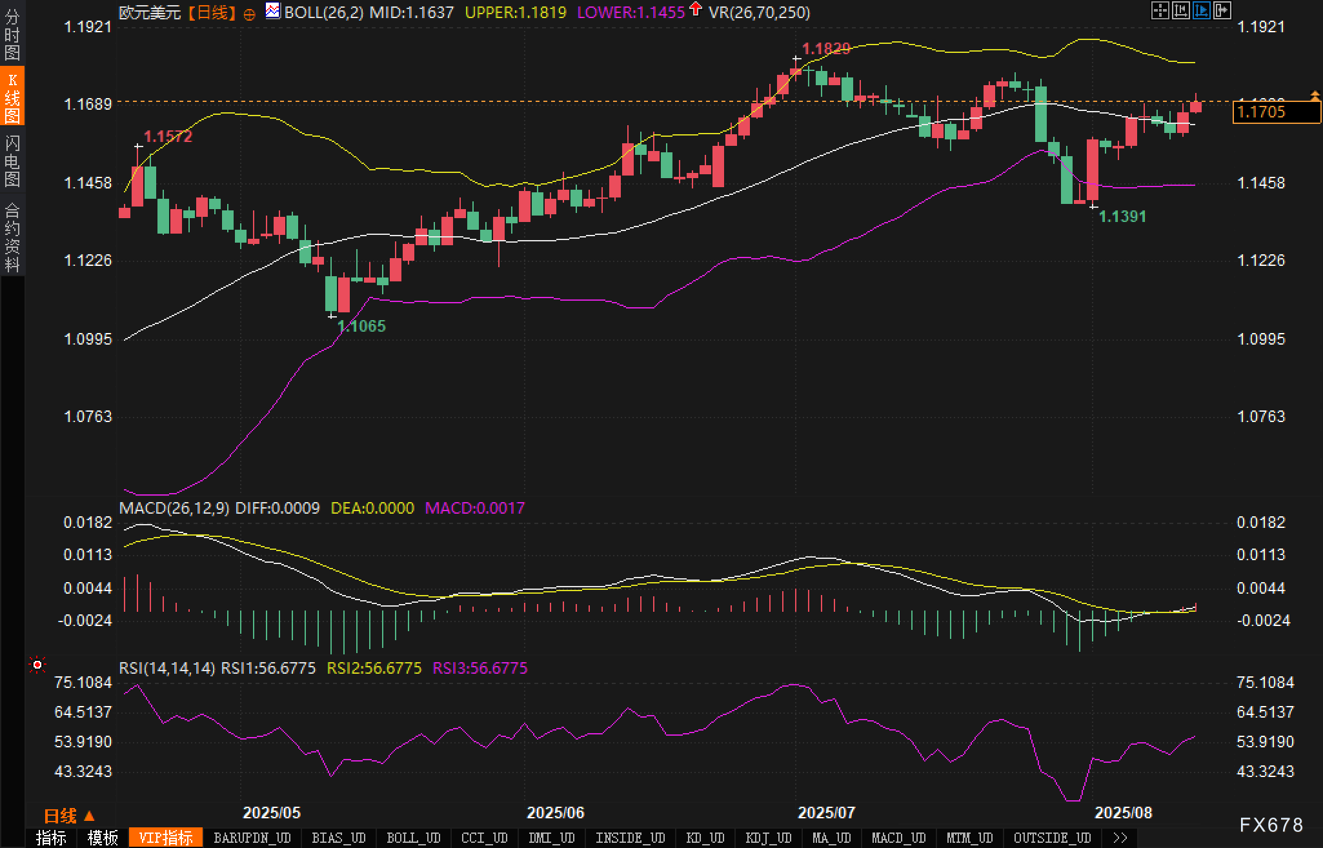The width and height of the screenshot is (1323, 848).
Task: Click the crosshair layout icon at top right
Action: 1160,10
